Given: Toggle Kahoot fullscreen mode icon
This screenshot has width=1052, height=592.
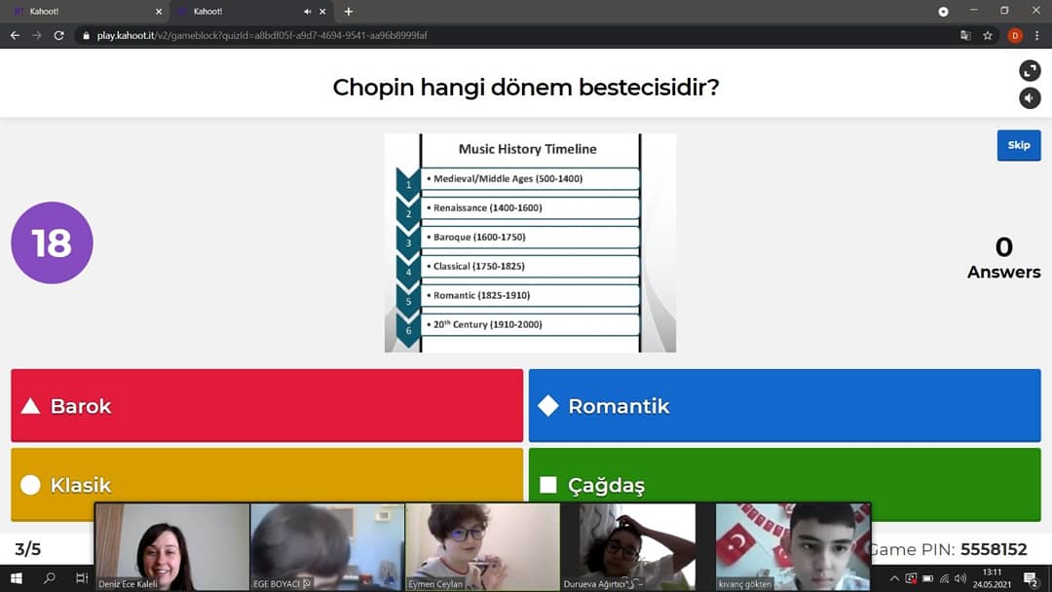Looking at the screenshot, I should (x=1030, y=70).
